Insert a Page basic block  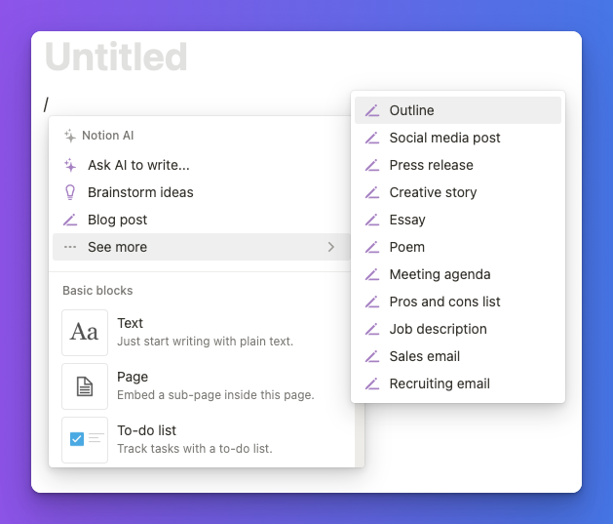204,386
